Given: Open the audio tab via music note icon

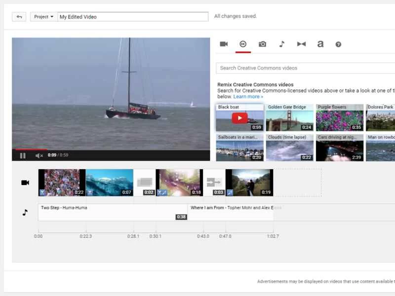Looking at the screenshot, I should pyautogui.click(x=281, y=44).
